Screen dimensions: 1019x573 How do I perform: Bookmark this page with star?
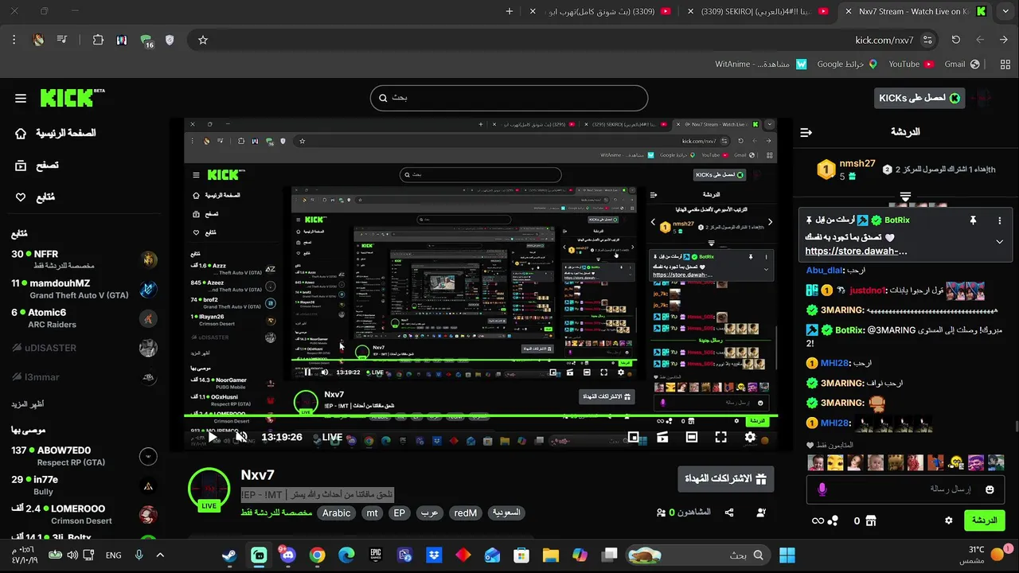pos(203,40)
